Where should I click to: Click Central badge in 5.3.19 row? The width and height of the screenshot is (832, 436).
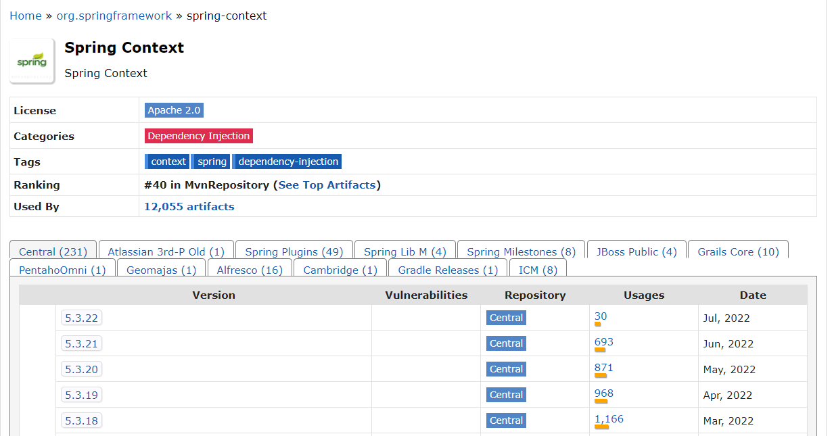coord(506,395)
